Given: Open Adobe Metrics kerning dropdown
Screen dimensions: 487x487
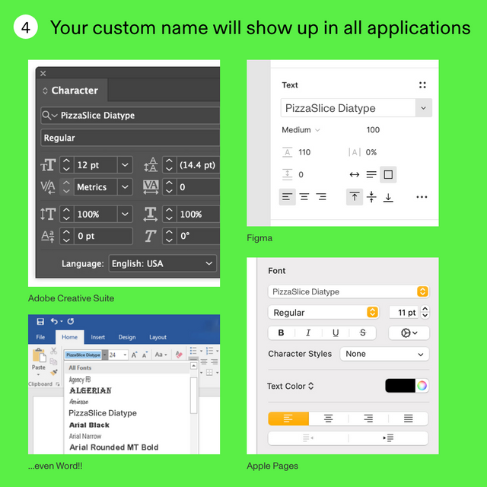Looking at the screenshot, I should [125, 187].
